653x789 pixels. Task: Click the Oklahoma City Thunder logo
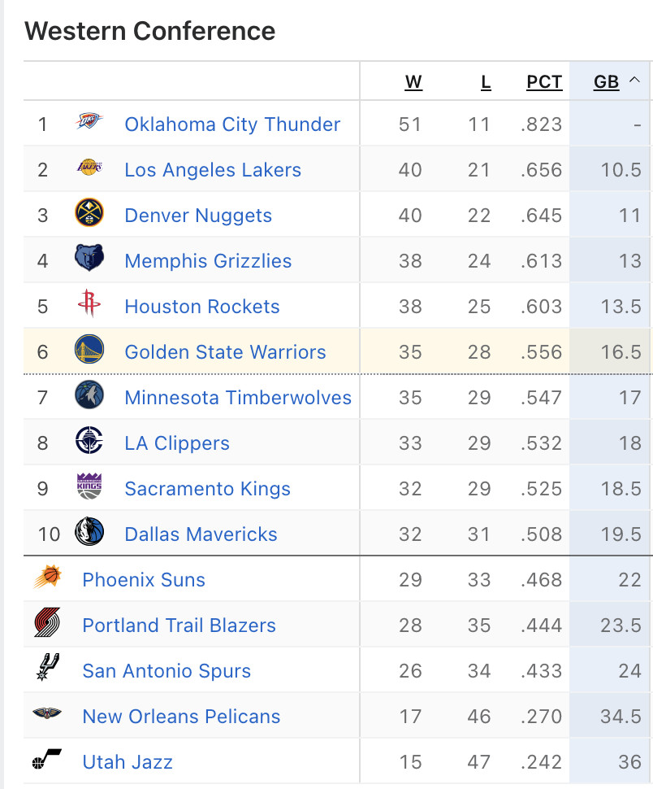(x=89, y=121)
